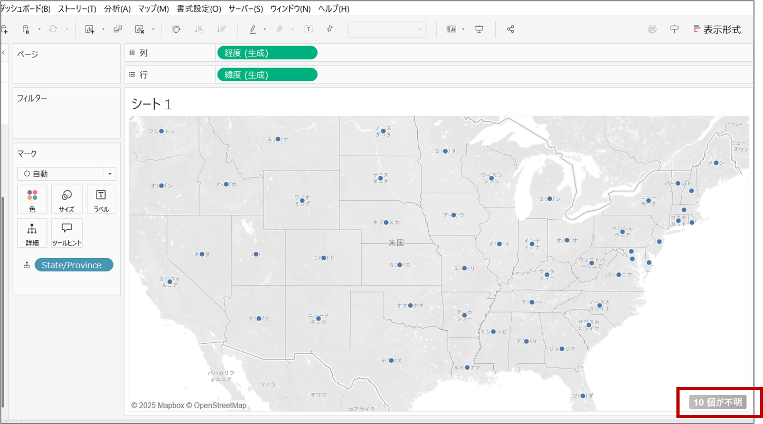The image size is (763, 424).
Task: Click the share workbook icon
Action: tap(511, 30)
